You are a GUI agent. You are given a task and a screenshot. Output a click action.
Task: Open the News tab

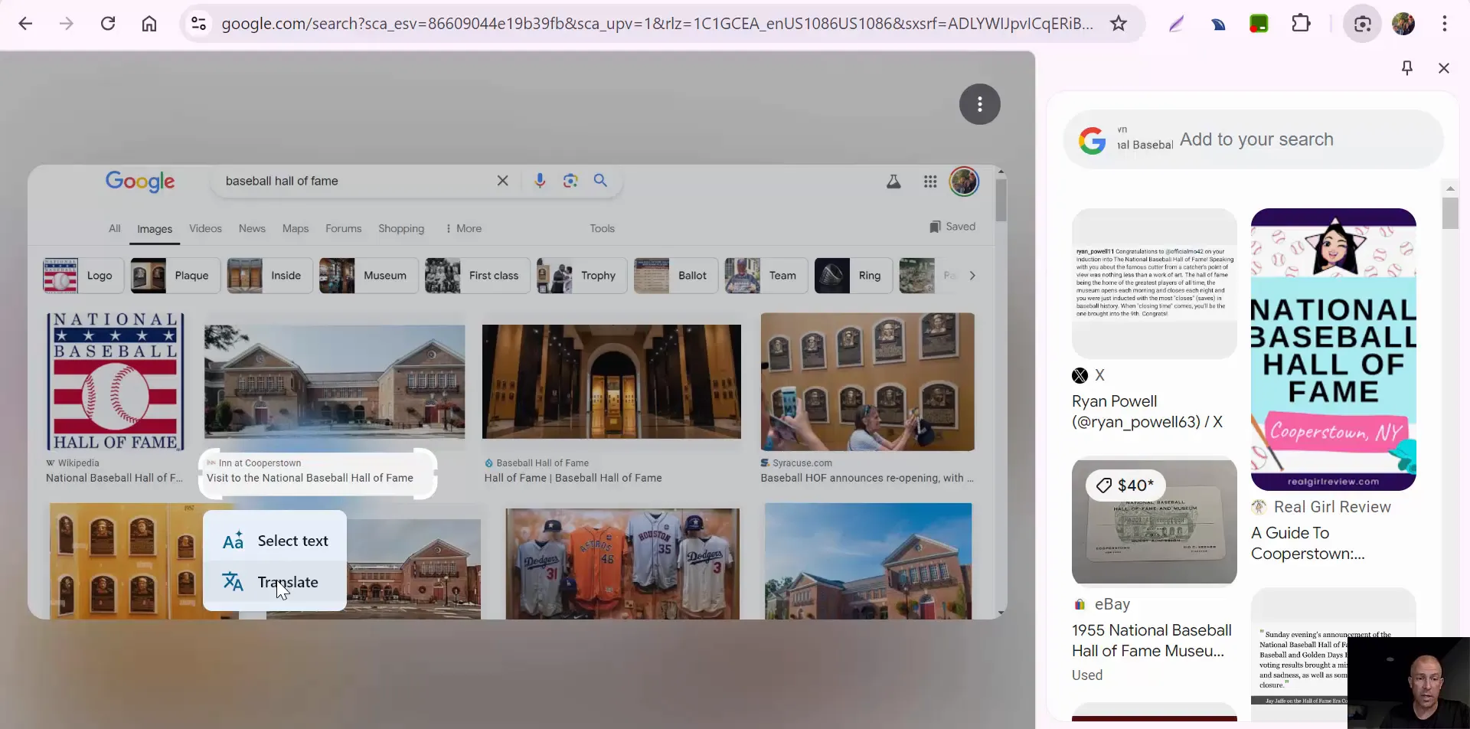pyautogui.click(x=252, y=228)
